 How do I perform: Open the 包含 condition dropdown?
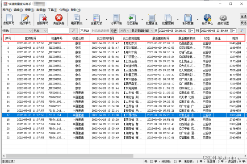[x=40, y=31]
